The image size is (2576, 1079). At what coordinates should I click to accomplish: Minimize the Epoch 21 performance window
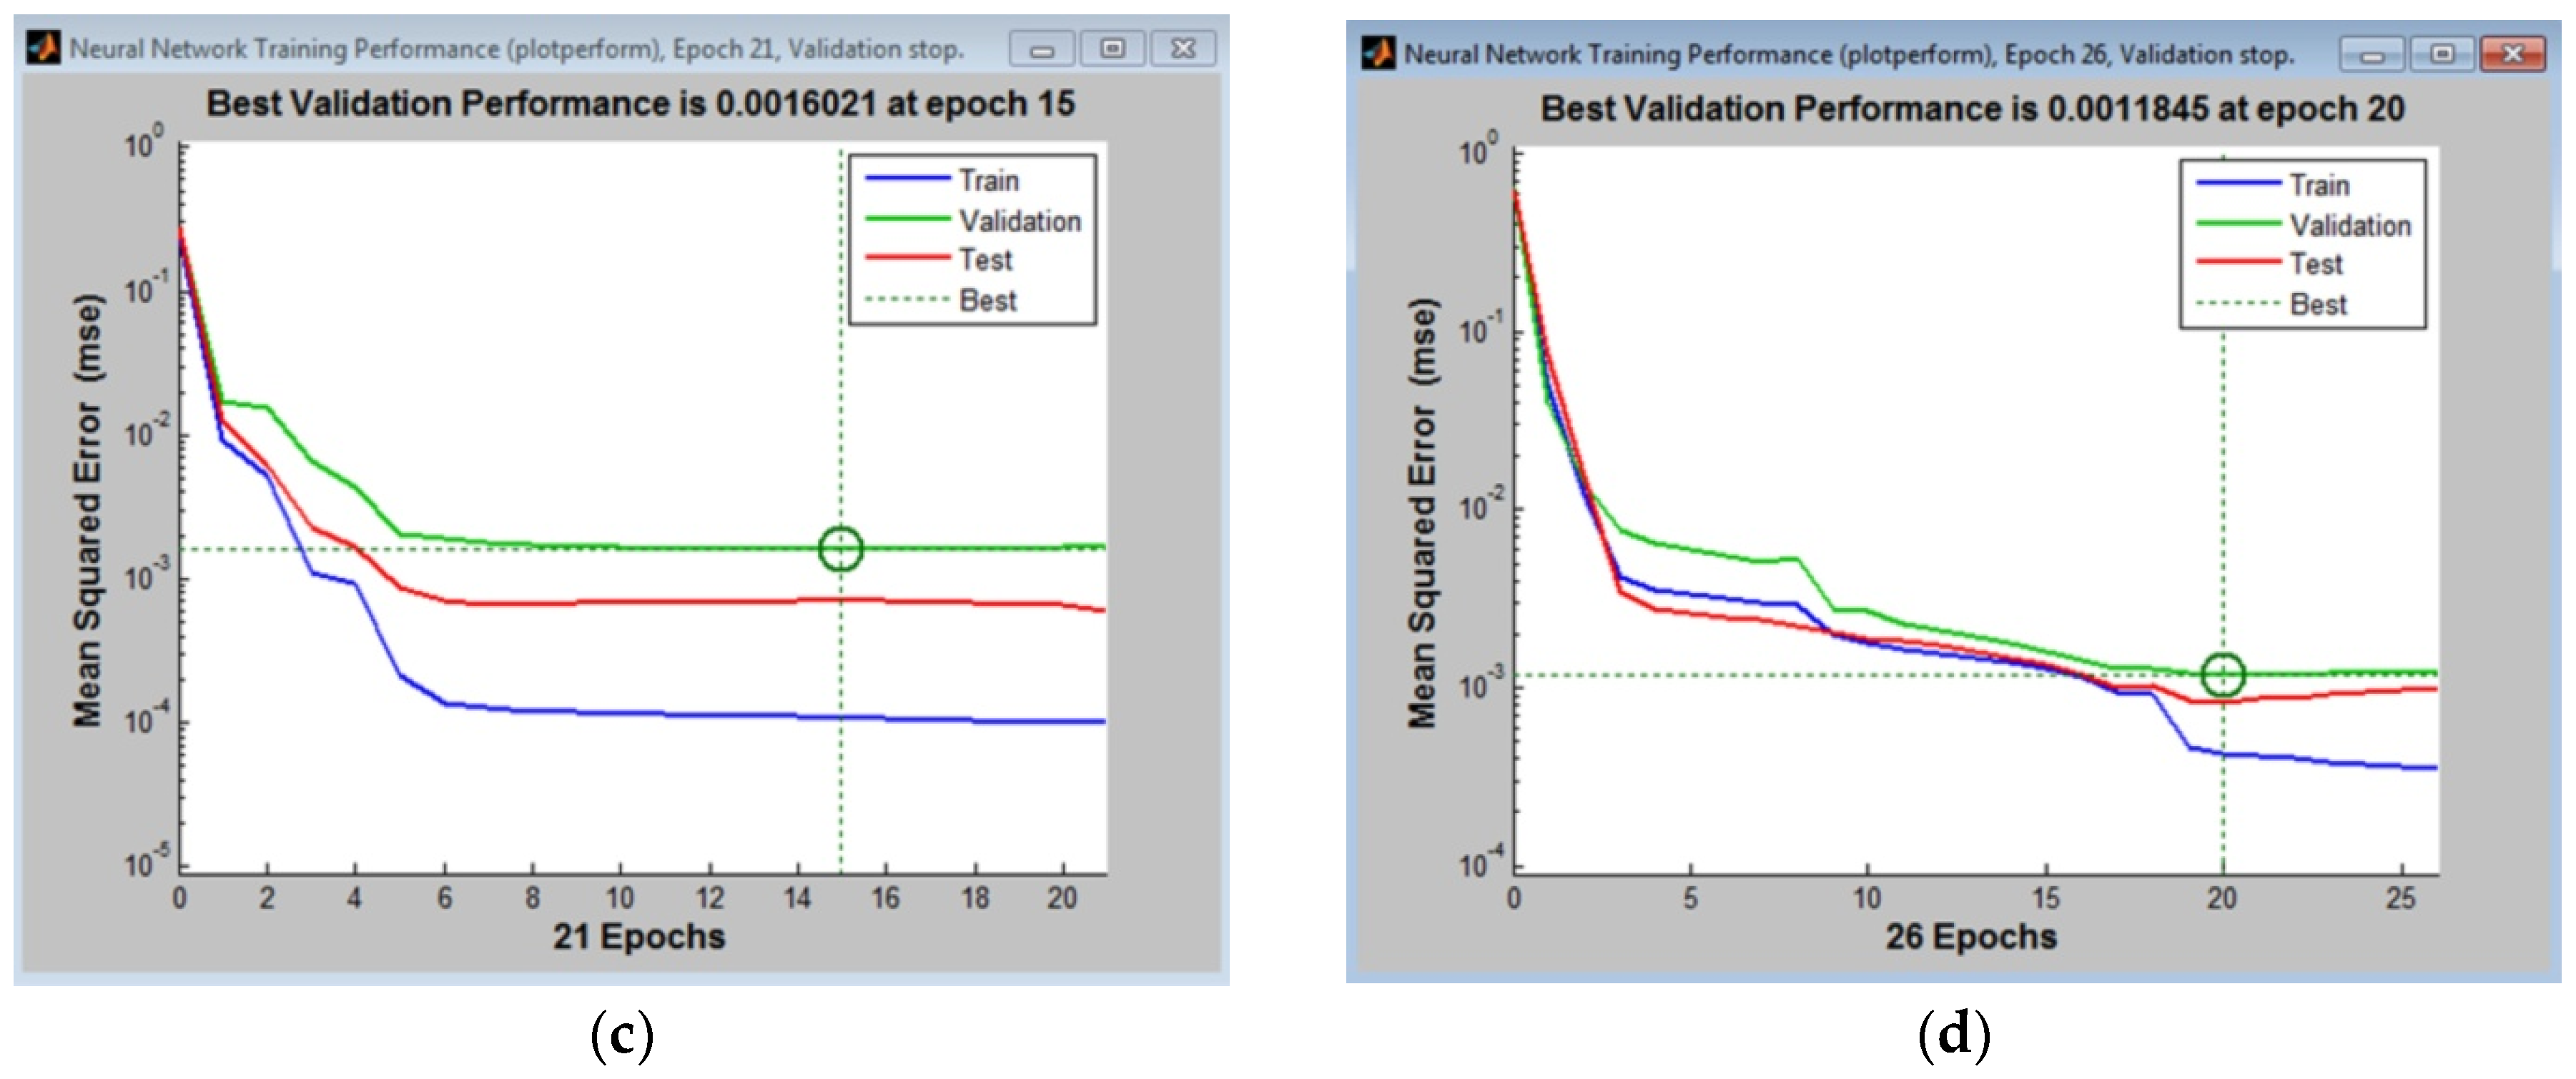click(1042, 49)
